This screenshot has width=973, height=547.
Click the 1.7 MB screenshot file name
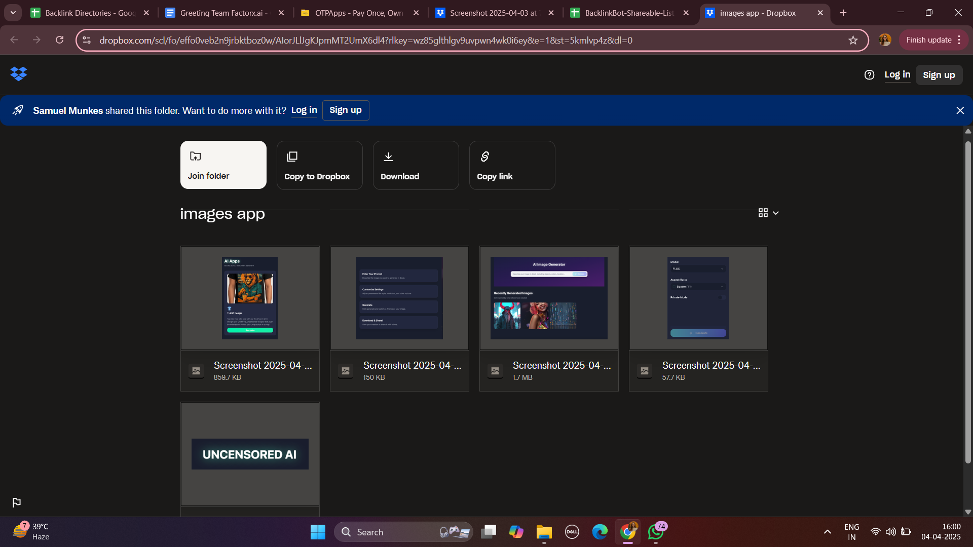(562, 365)
